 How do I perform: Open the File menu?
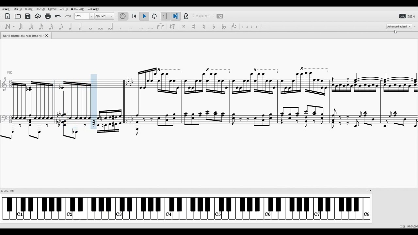pyautogui.click(x=6, y=9)
